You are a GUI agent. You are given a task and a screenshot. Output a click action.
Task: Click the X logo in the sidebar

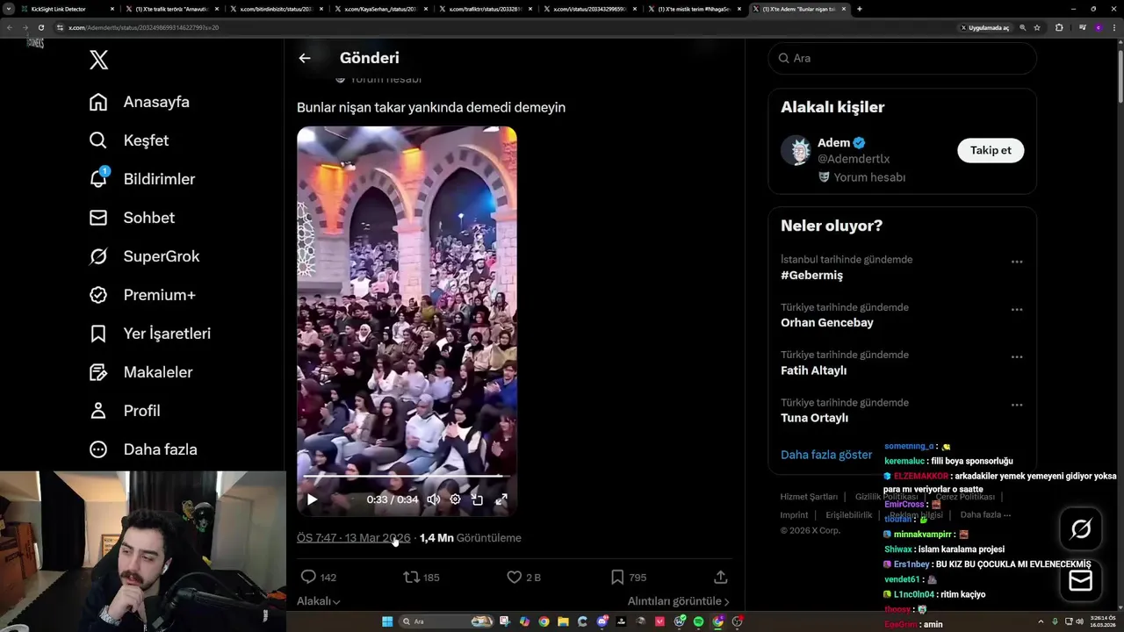[99, 60]
